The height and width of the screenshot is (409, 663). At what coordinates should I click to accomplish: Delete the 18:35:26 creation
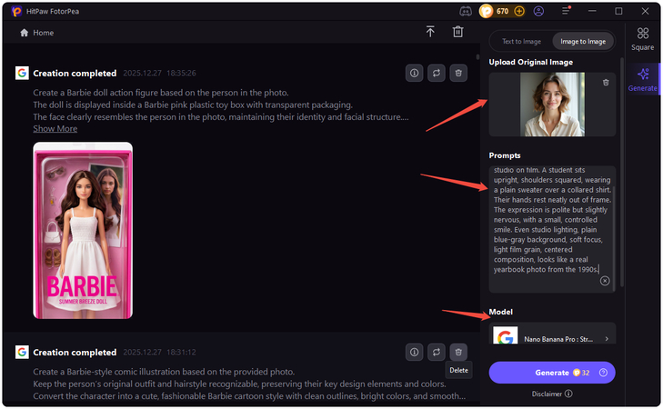tap(458, 73)
